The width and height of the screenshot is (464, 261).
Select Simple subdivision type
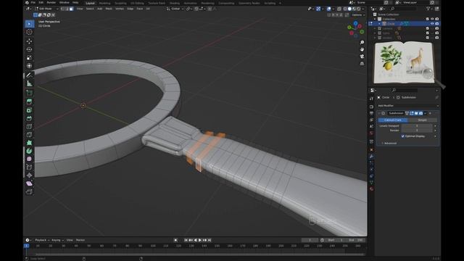click(x=422, y=120)
